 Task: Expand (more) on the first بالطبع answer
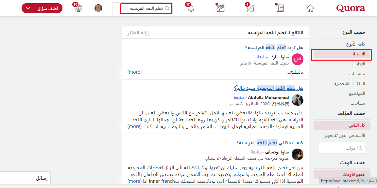134,72
